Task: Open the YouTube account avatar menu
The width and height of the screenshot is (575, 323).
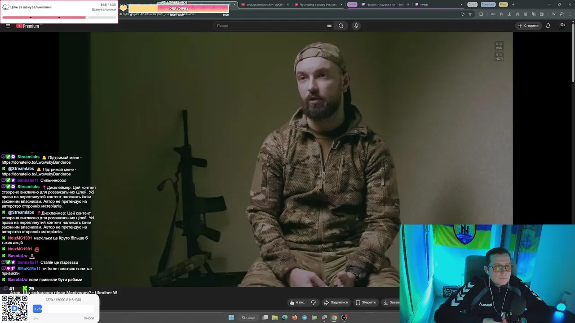Action: [562, 26]
